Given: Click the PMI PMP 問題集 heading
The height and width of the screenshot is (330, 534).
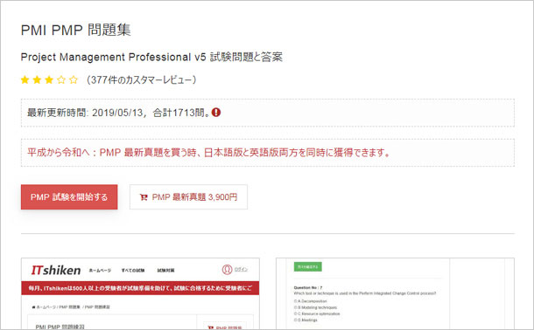Looking at the screenshot, I should point(75,30).
